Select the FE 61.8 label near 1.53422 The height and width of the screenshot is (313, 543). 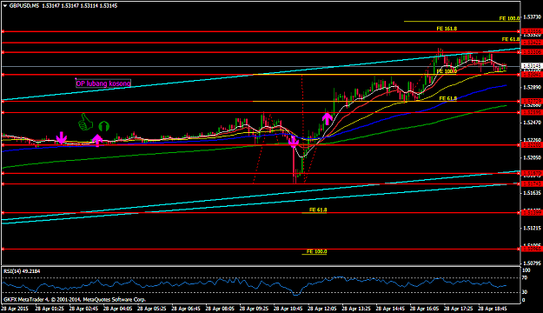coord(511,39)
